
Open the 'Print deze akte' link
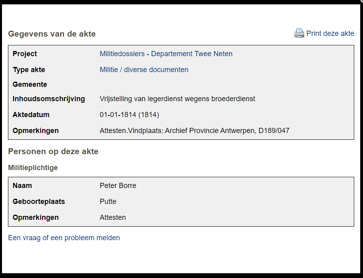pos(330,33)
